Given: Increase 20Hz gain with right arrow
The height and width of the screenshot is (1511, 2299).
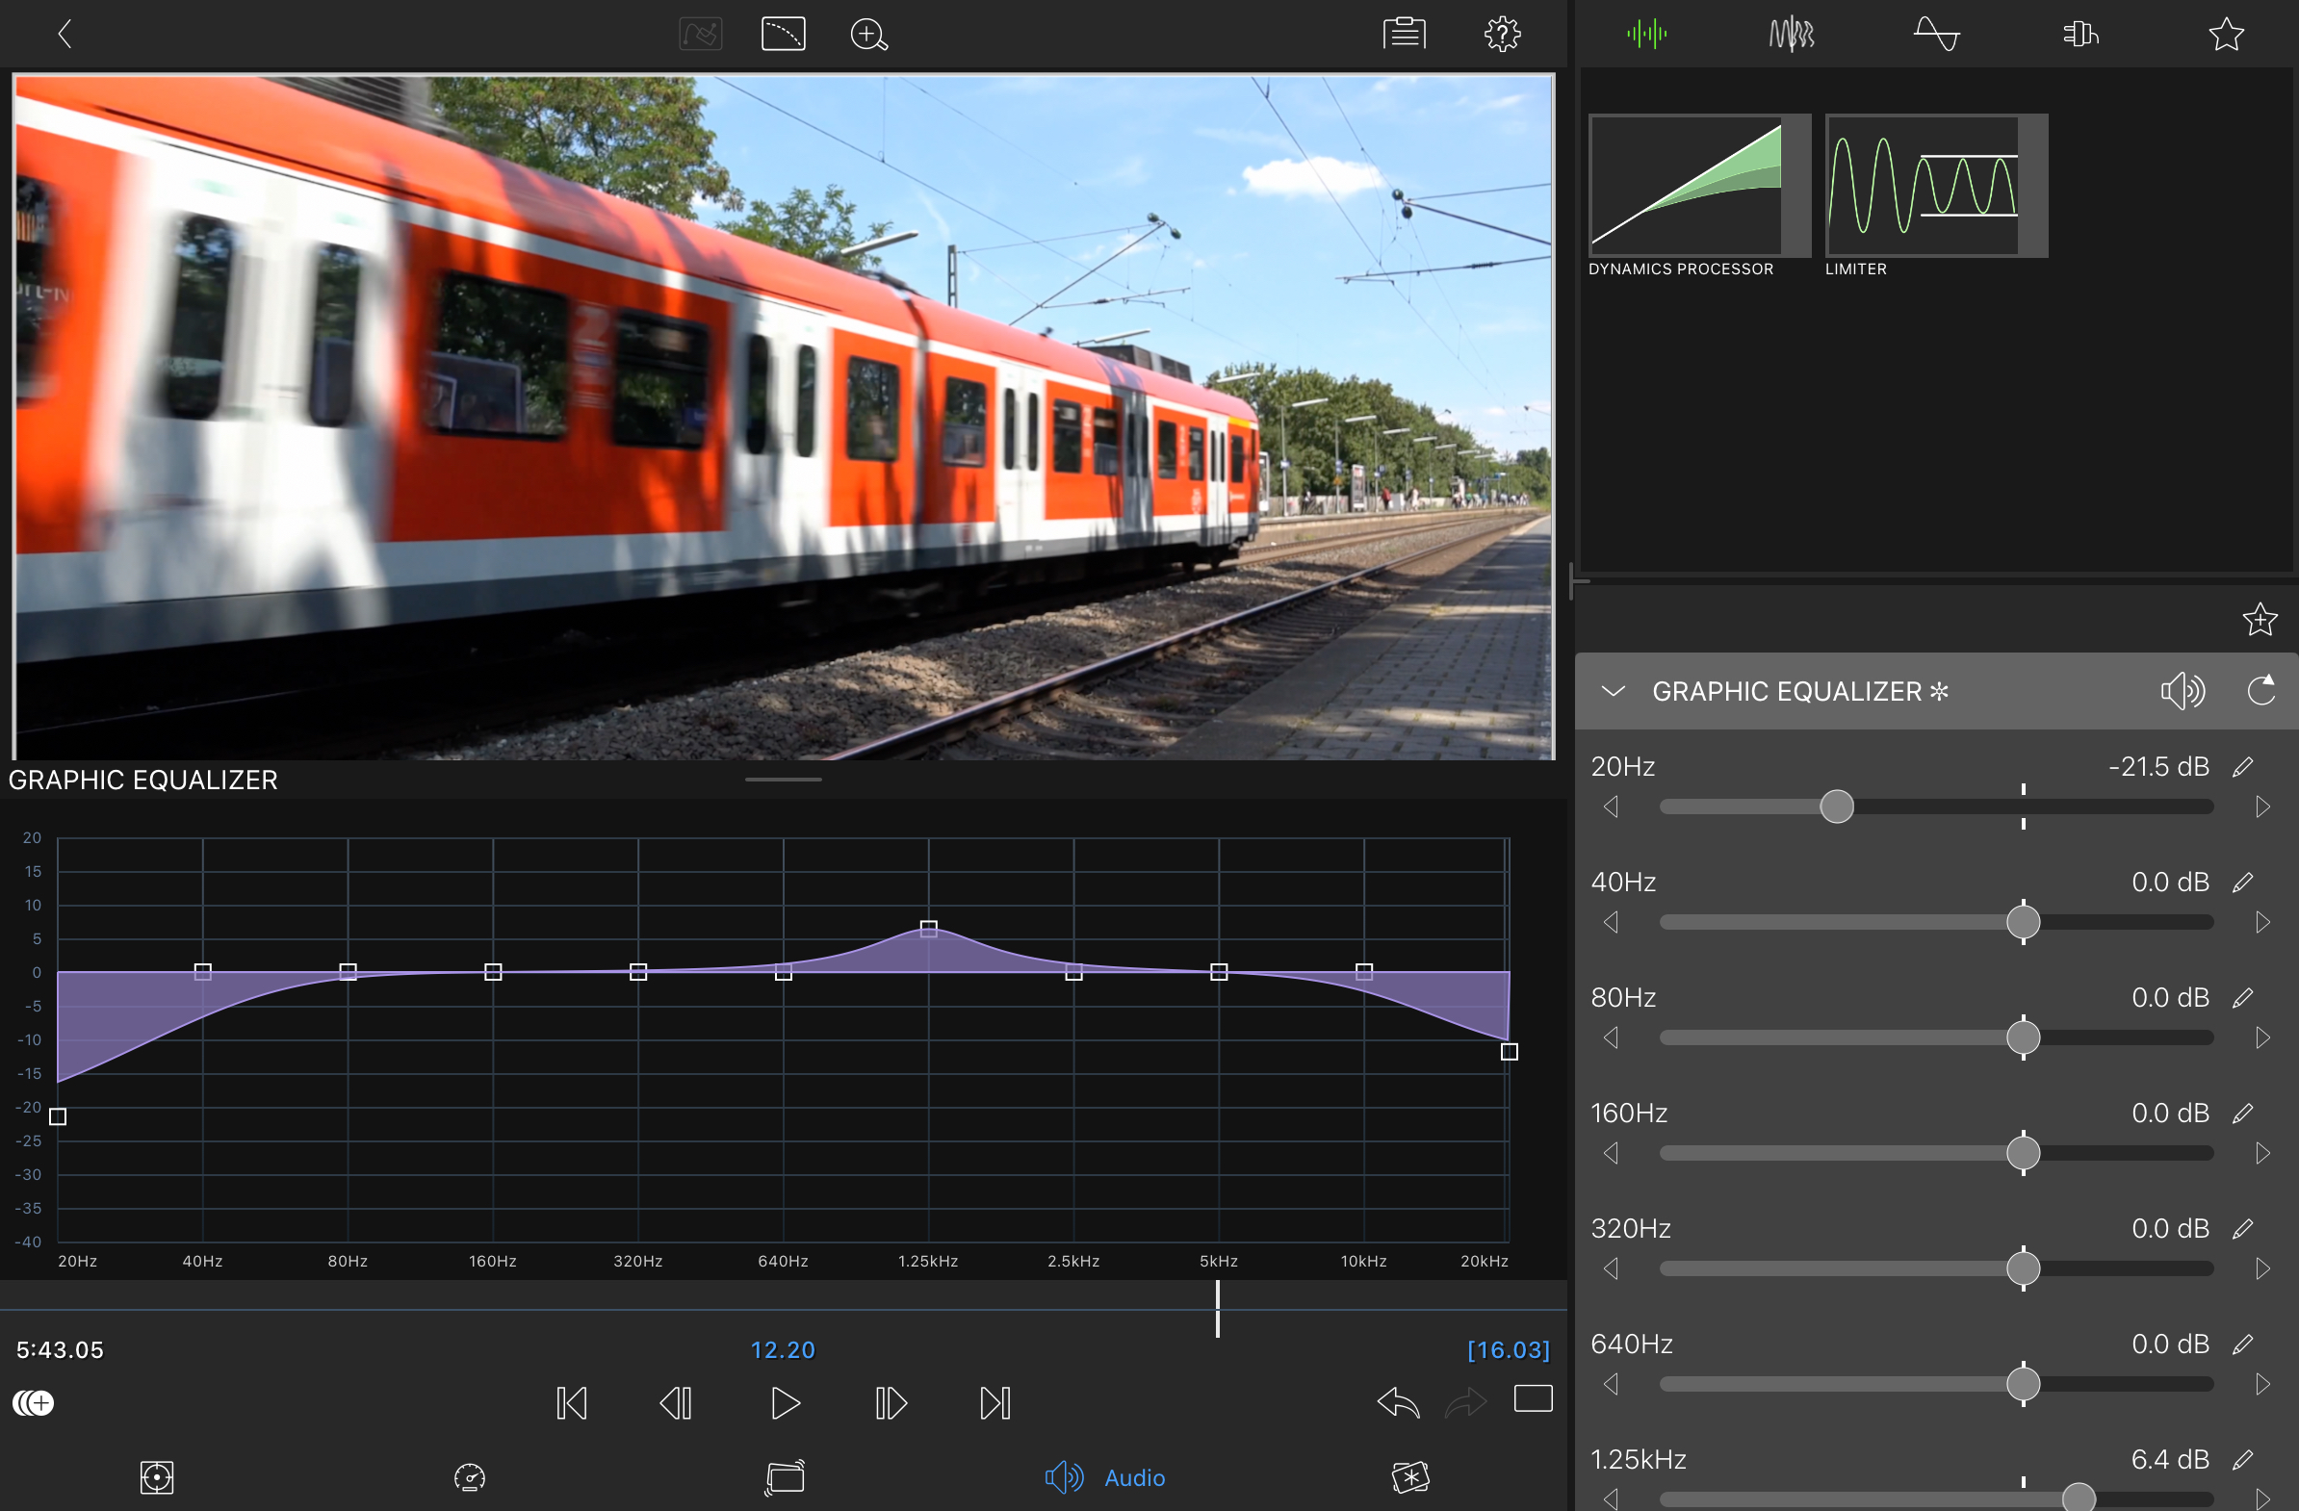Looking at the screenshot, I should 2262,807.
